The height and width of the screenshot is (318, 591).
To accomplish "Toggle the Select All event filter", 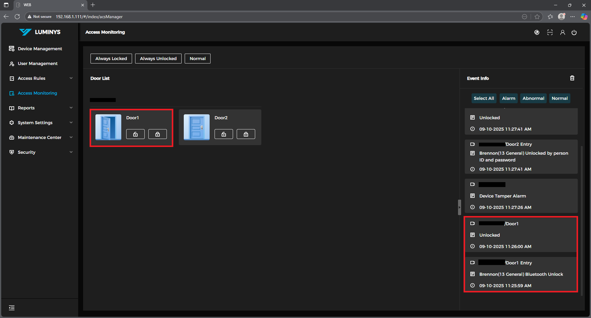I will pyautogui.click(x=484, y=98).
